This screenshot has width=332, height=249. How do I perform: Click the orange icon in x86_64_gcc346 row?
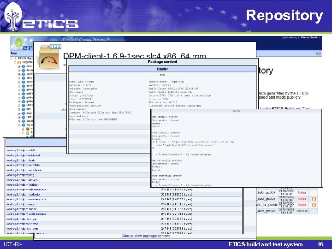314,205
